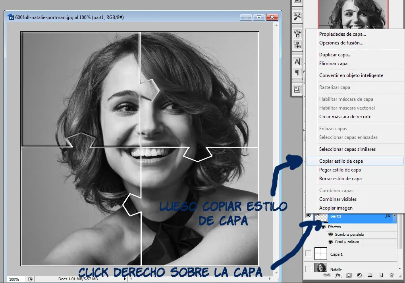Image resolution: width=405 pixels, height=283 pixels.
Task: Click the 100% zoom level field
Action: (14, 279)
